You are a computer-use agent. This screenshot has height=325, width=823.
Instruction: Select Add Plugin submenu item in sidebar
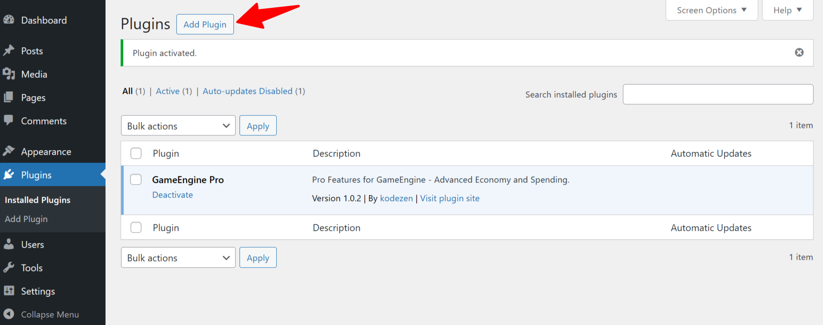point(26,219)
